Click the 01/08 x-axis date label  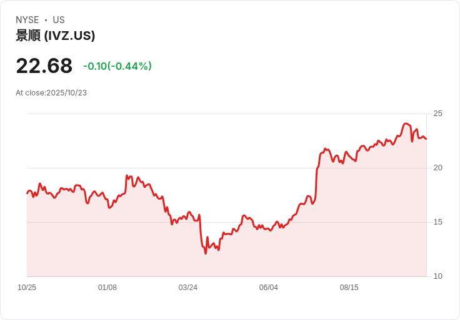(x=107, y=288)
